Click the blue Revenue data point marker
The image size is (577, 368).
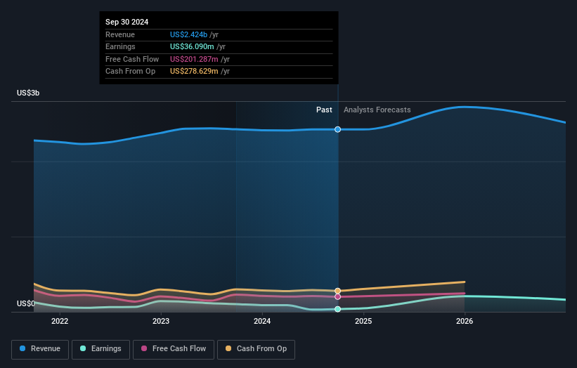337,129
